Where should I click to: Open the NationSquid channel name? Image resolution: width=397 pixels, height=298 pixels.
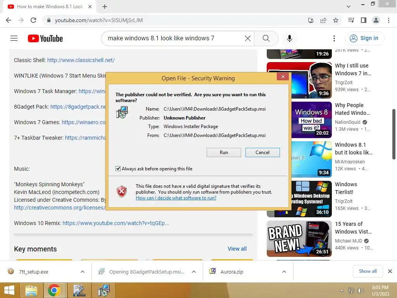click(347, 122)
